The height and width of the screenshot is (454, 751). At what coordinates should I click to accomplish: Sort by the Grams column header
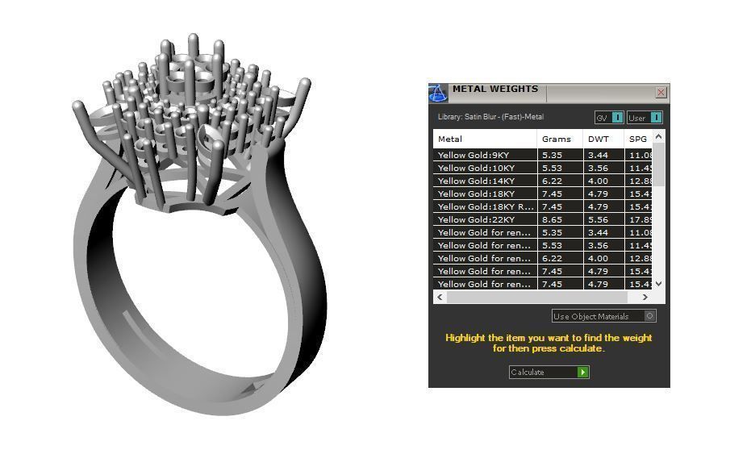[x=560, y=139]
